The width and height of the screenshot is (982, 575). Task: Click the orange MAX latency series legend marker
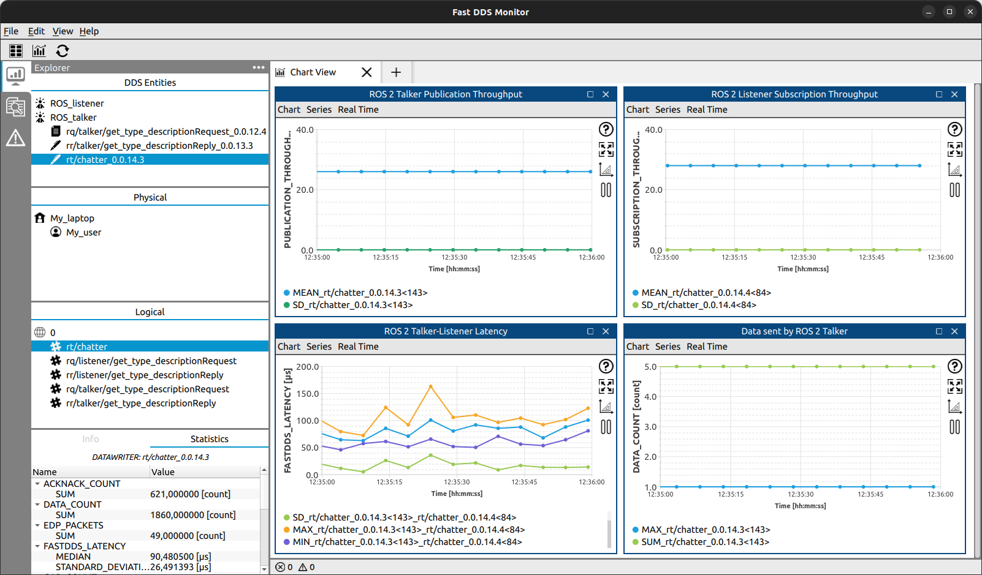pyautogui.click(x=287, y=530)
